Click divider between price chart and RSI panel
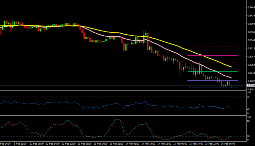 pos(122,90)
